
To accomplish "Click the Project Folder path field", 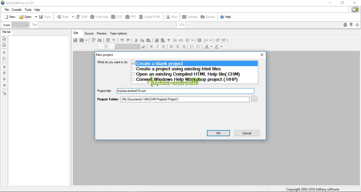I will (x=185, y=99).
